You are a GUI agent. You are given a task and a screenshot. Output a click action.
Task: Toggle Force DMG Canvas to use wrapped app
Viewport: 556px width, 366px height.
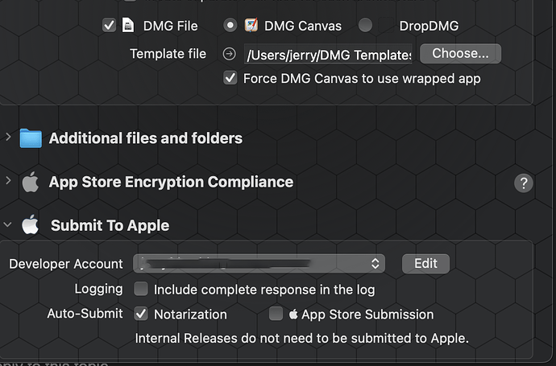point(230,78)
